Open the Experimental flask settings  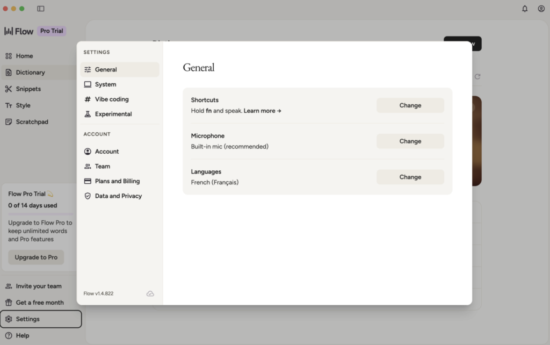pyautogui.click(x=87, y=114)
